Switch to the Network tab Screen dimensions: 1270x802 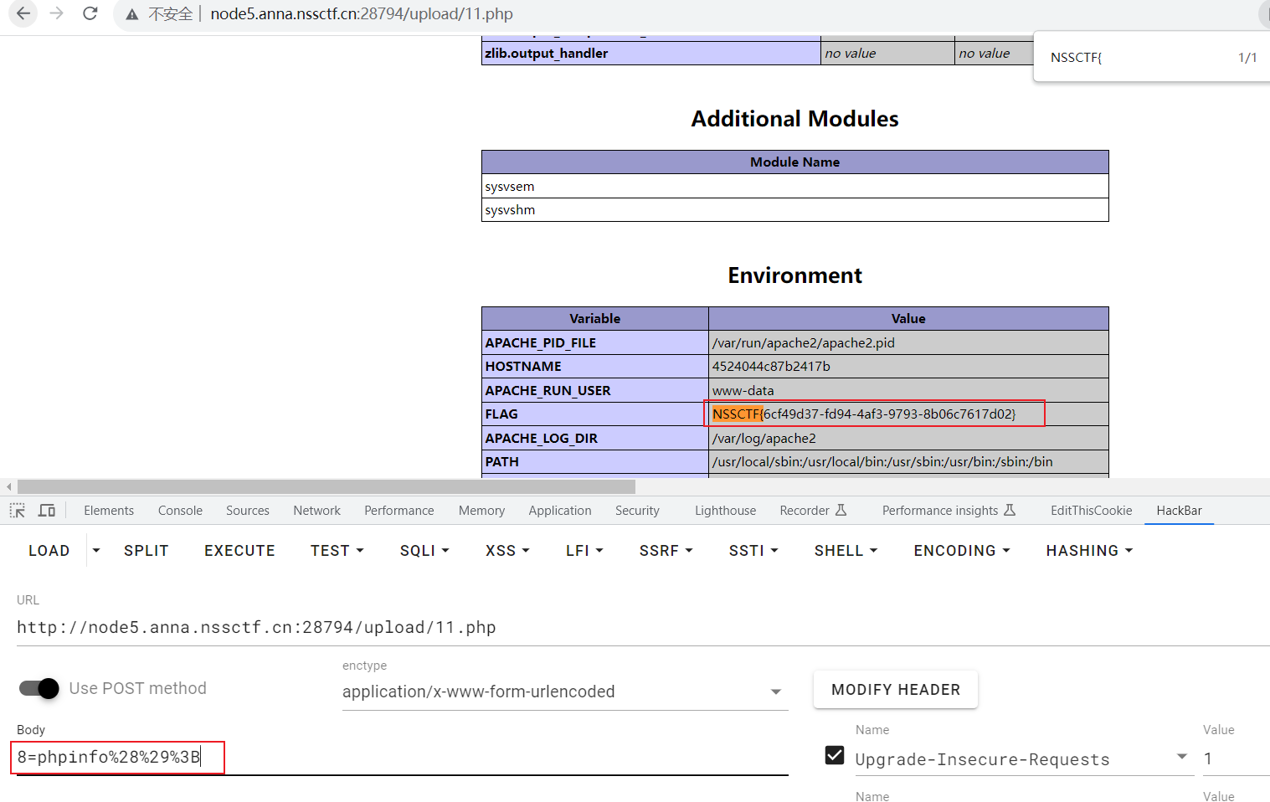(316, 511)
